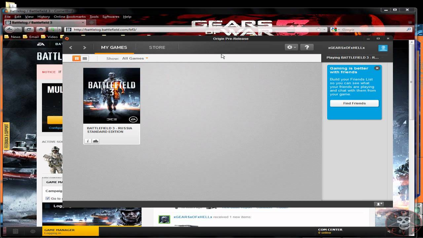Open the Battlefield 3 game info icon
423x238 pixels.
[88, 141]
